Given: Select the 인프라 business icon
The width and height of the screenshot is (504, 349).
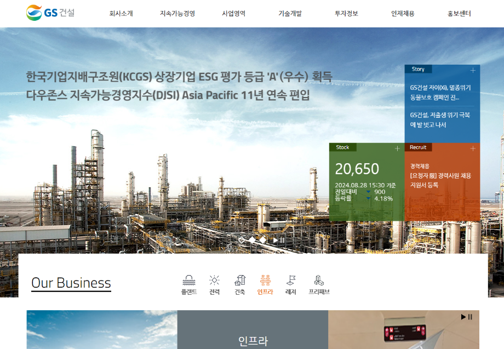Looking at the screenshot, I should 265,285.
